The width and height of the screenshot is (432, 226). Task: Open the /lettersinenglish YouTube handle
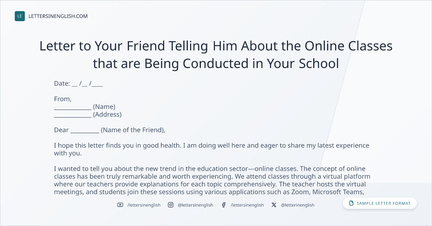coord(144,205)
